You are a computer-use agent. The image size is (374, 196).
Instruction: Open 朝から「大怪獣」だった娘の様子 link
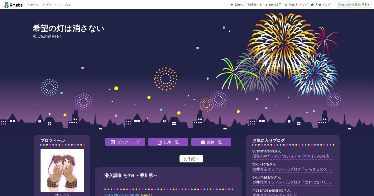(x=258, y=5)
